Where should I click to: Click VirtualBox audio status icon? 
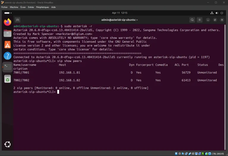click(x=183, y=154)
